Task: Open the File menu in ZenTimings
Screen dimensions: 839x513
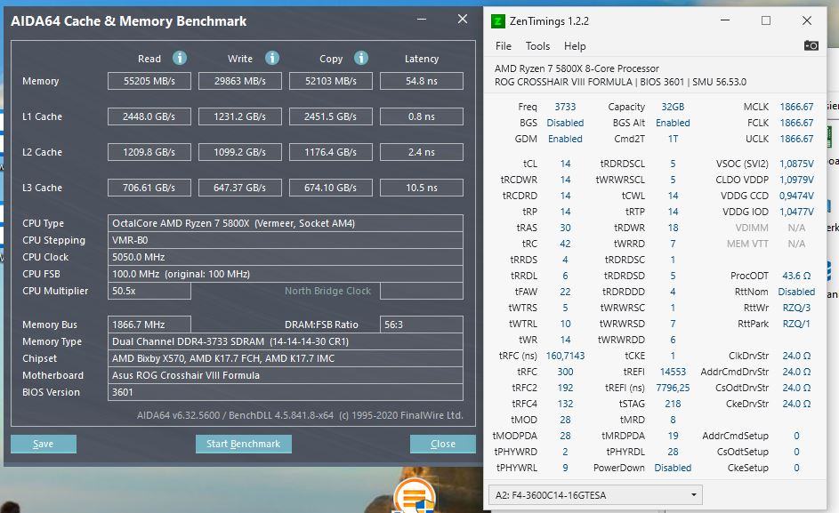Action: pos(503,46)
